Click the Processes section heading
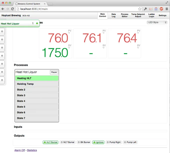Image resolution: width=170 pixels, height=153 pixels. [21, 65]
